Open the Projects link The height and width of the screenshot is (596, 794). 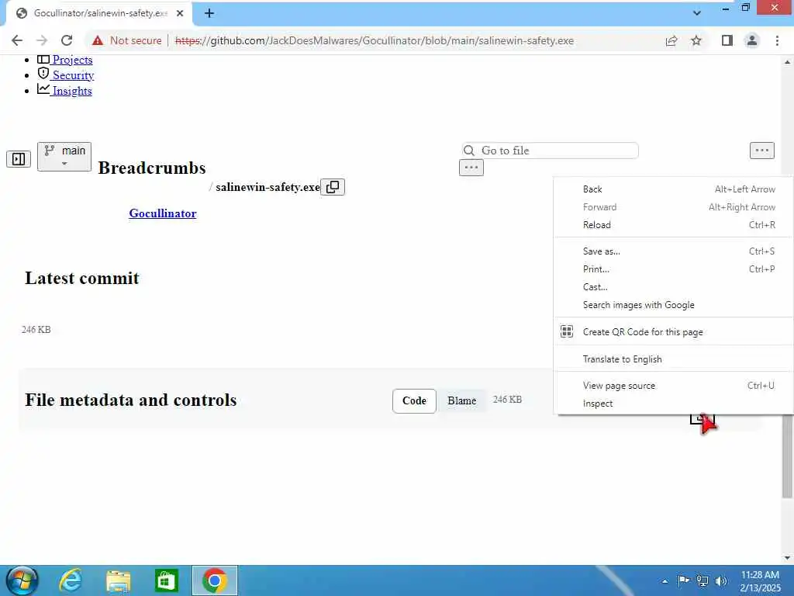click(x=72, y=60)
